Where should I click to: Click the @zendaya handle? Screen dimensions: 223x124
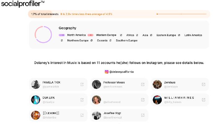point(171,86)
